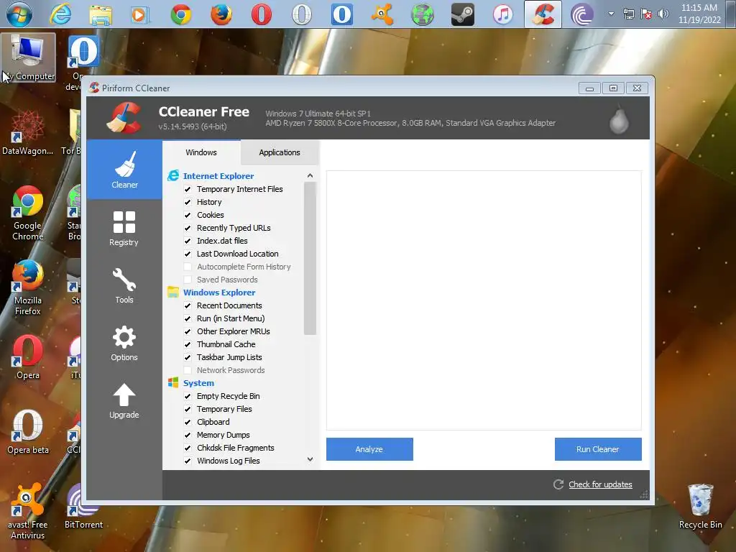The width and height of the screenshot is (736, 552).
Task: Open iTunes from the taskbar
Action: click(502, 14)
